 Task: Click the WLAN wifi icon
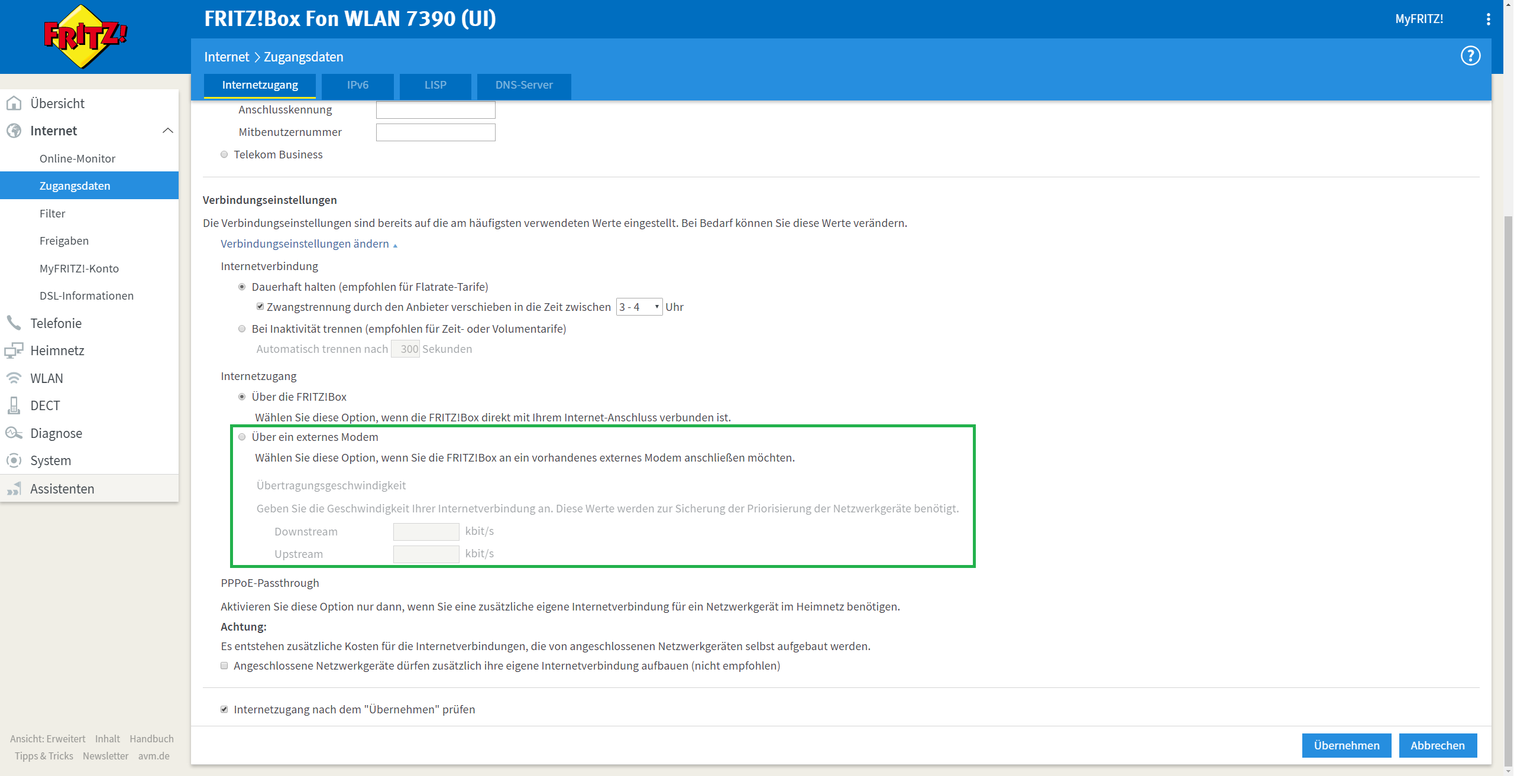14,378
